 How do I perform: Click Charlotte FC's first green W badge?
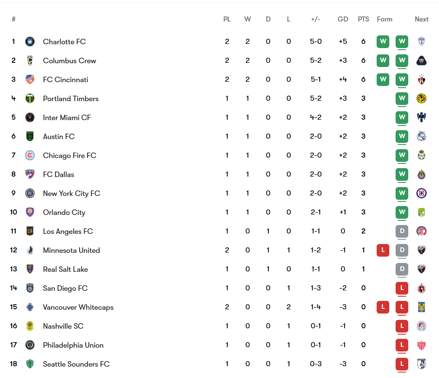click(x=383, y=42)
